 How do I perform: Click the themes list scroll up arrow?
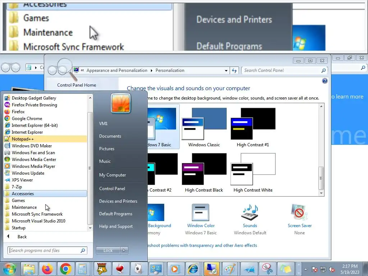click(321, 106)
